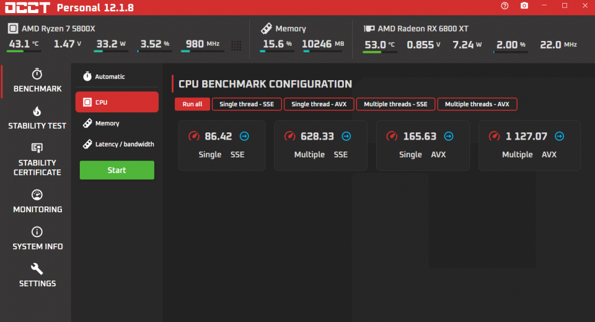
Task: Choose Multiple threads - AVX mode
Action: pyautogui.click(x=477, y=104)
